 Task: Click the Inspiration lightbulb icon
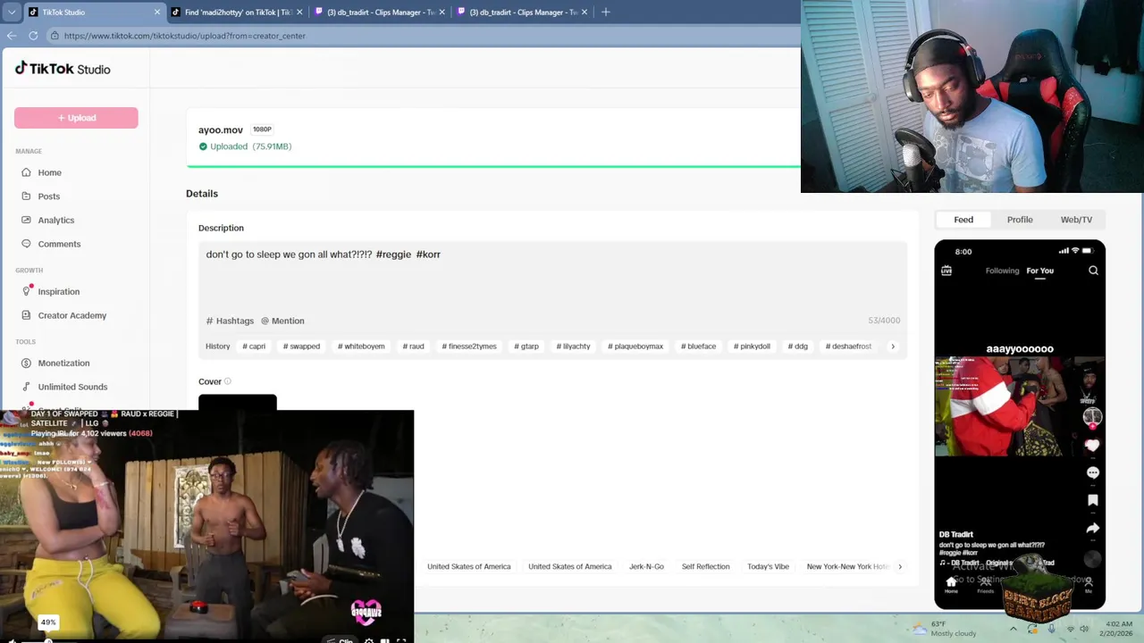click(28, 291)
